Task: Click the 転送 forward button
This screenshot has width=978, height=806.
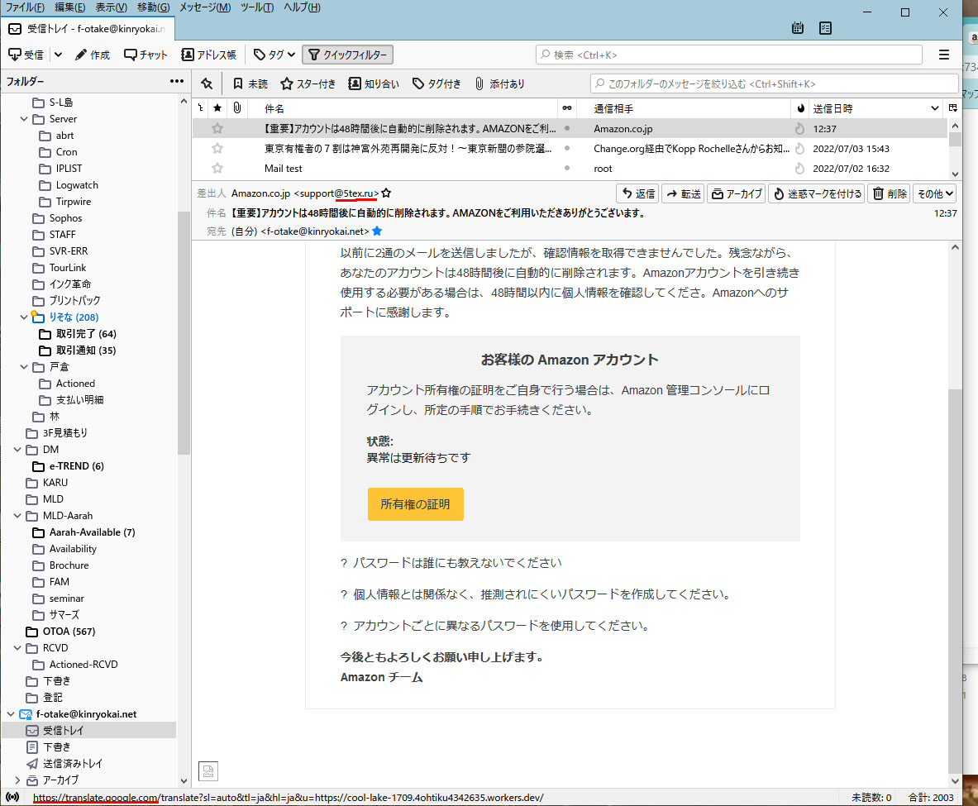Action: [x=683, y=194]
